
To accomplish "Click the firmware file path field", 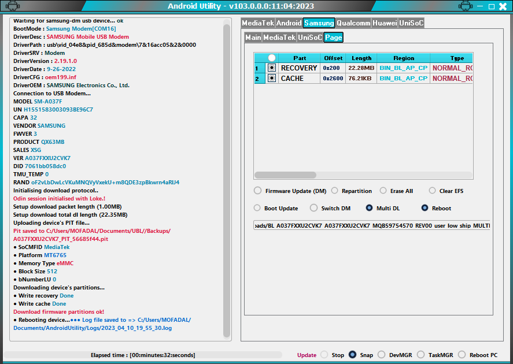I will coord(372,225).
